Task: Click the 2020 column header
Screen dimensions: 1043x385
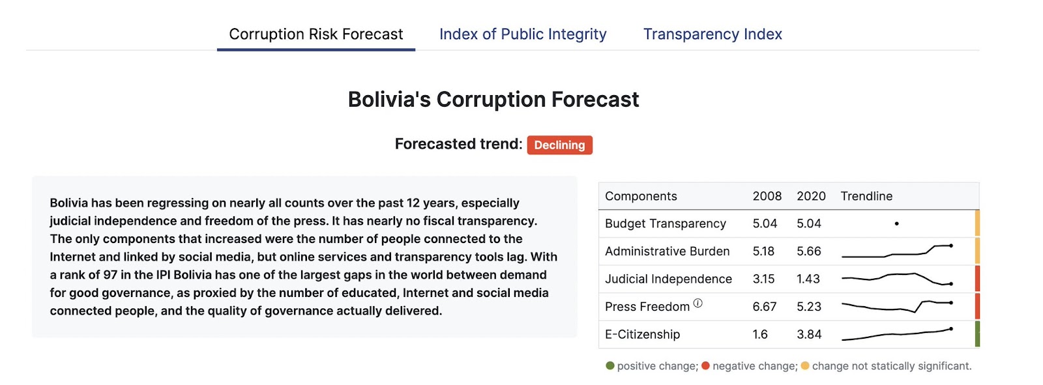Action: (x=811, y=196)
